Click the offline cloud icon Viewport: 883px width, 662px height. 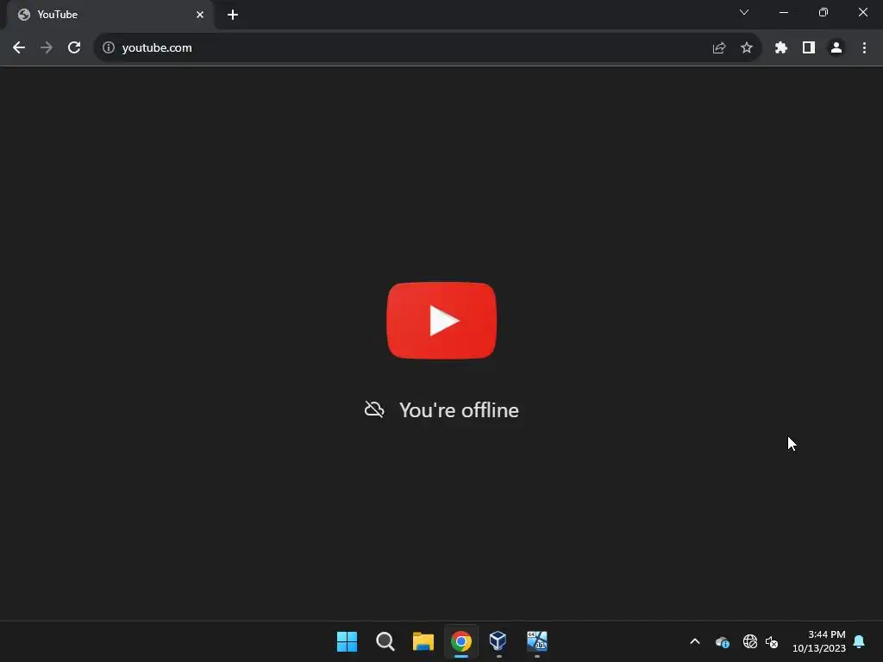[374, 409]
